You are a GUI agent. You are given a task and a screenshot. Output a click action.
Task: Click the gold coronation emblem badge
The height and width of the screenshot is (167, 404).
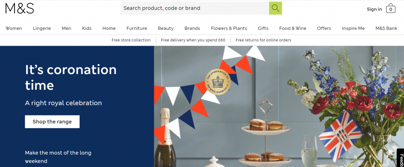click(218, 82)
